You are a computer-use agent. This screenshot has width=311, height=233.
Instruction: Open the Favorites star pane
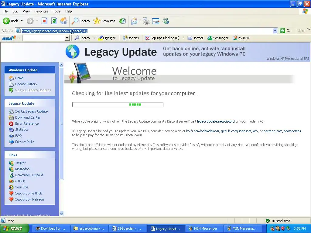(x=104, y=21)
